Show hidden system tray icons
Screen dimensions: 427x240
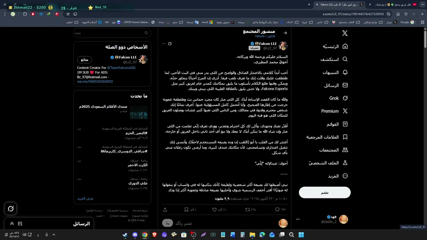pos(54,235)
